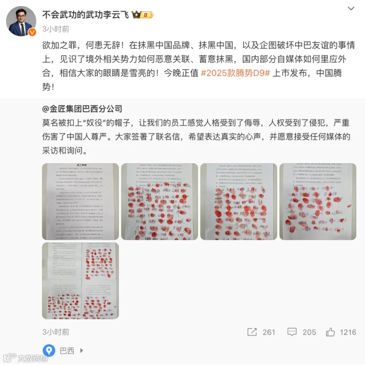This screenshot has width=365, height=365.
Task: Open username 不会武功的武功李云飞
Action: tap(86, 15)
